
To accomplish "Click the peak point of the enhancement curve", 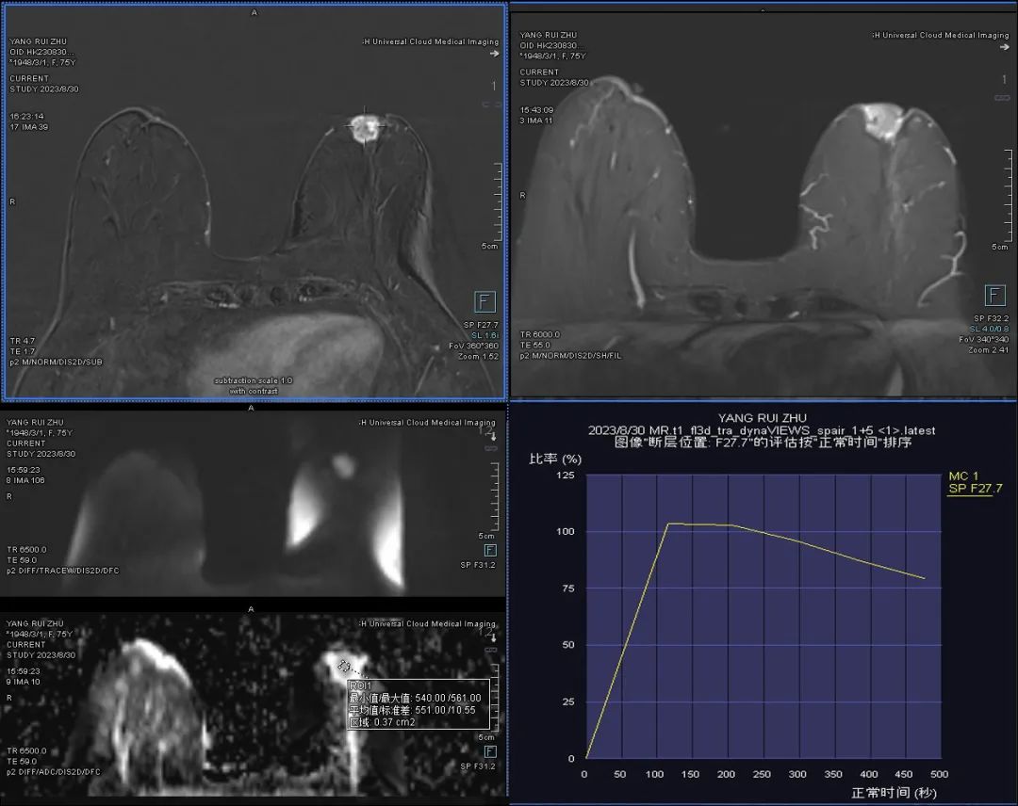I will 668,524.
